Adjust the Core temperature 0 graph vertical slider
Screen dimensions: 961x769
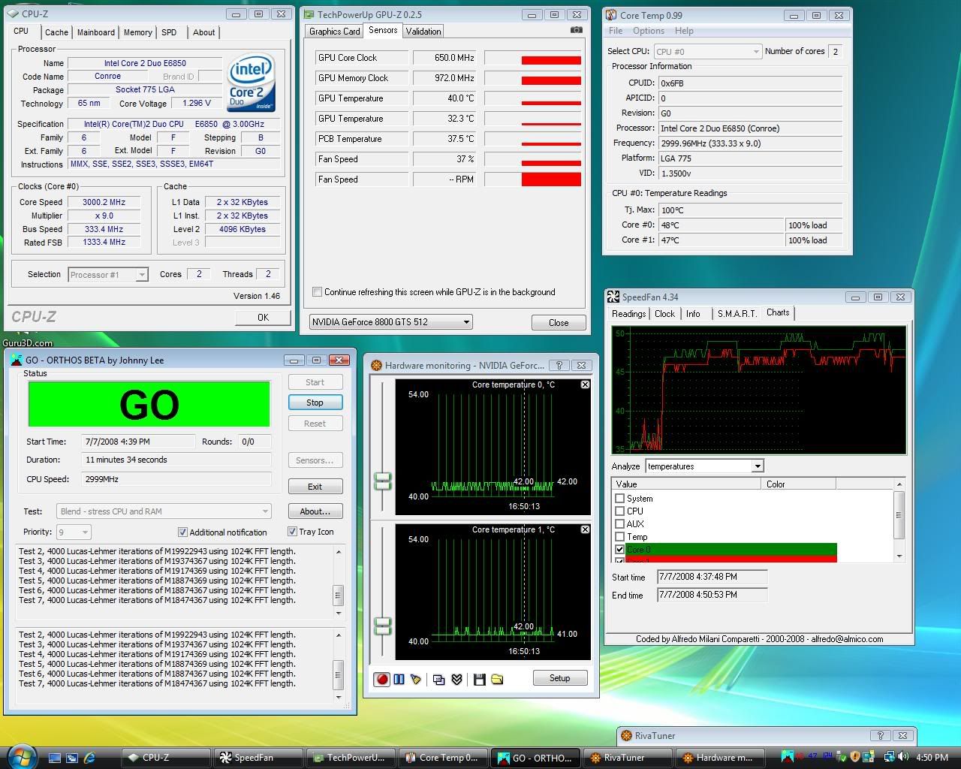[x=383, y=481]
